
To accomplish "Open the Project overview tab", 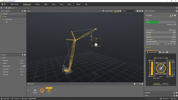I will (14, 4).
